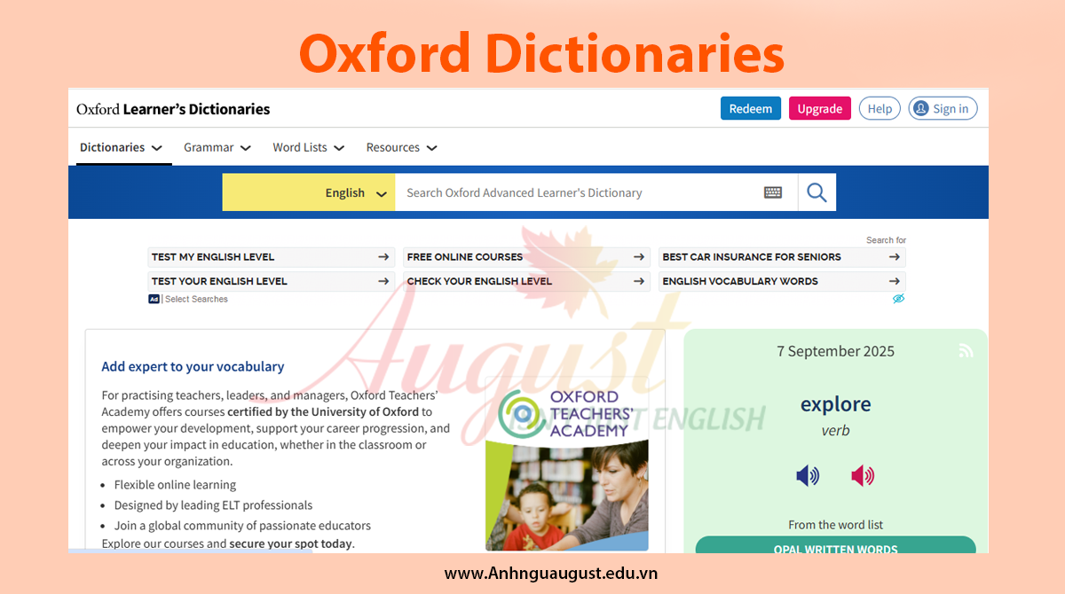Click the 'Flexible online learning' bullet text

pyautogui.click(x=175, y=485)
